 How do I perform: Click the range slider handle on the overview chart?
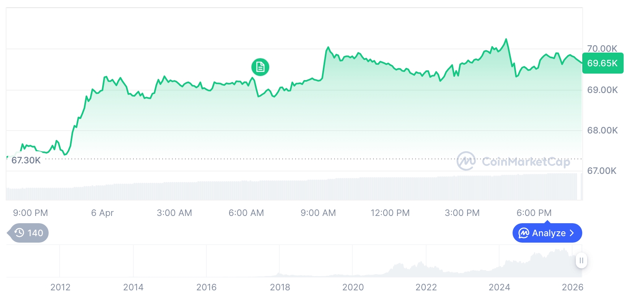[x=581, y=260]
